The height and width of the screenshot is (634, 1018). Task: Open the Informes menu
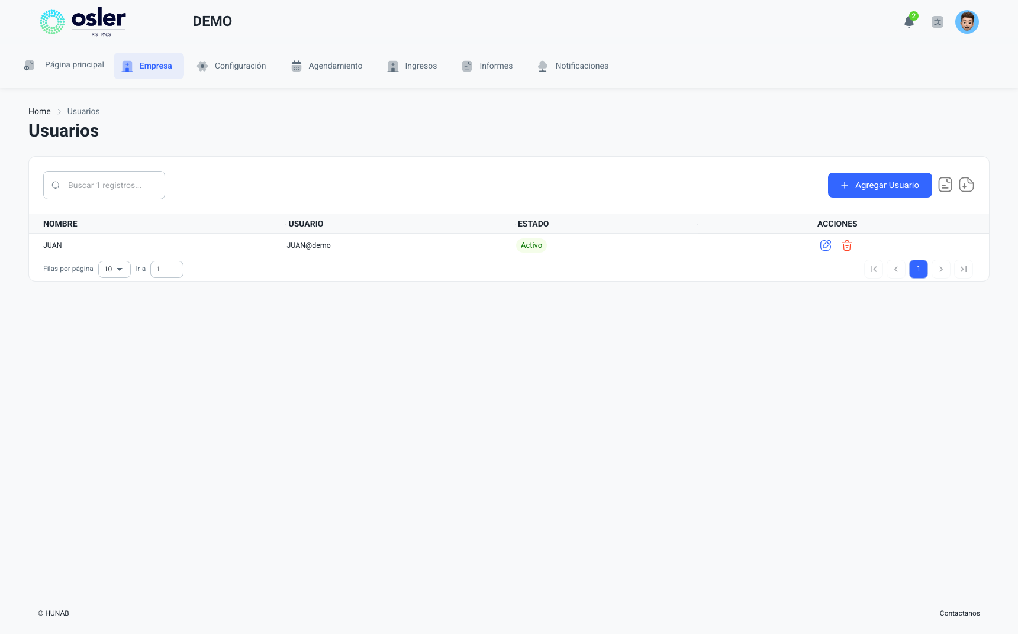tap(487, 66)
